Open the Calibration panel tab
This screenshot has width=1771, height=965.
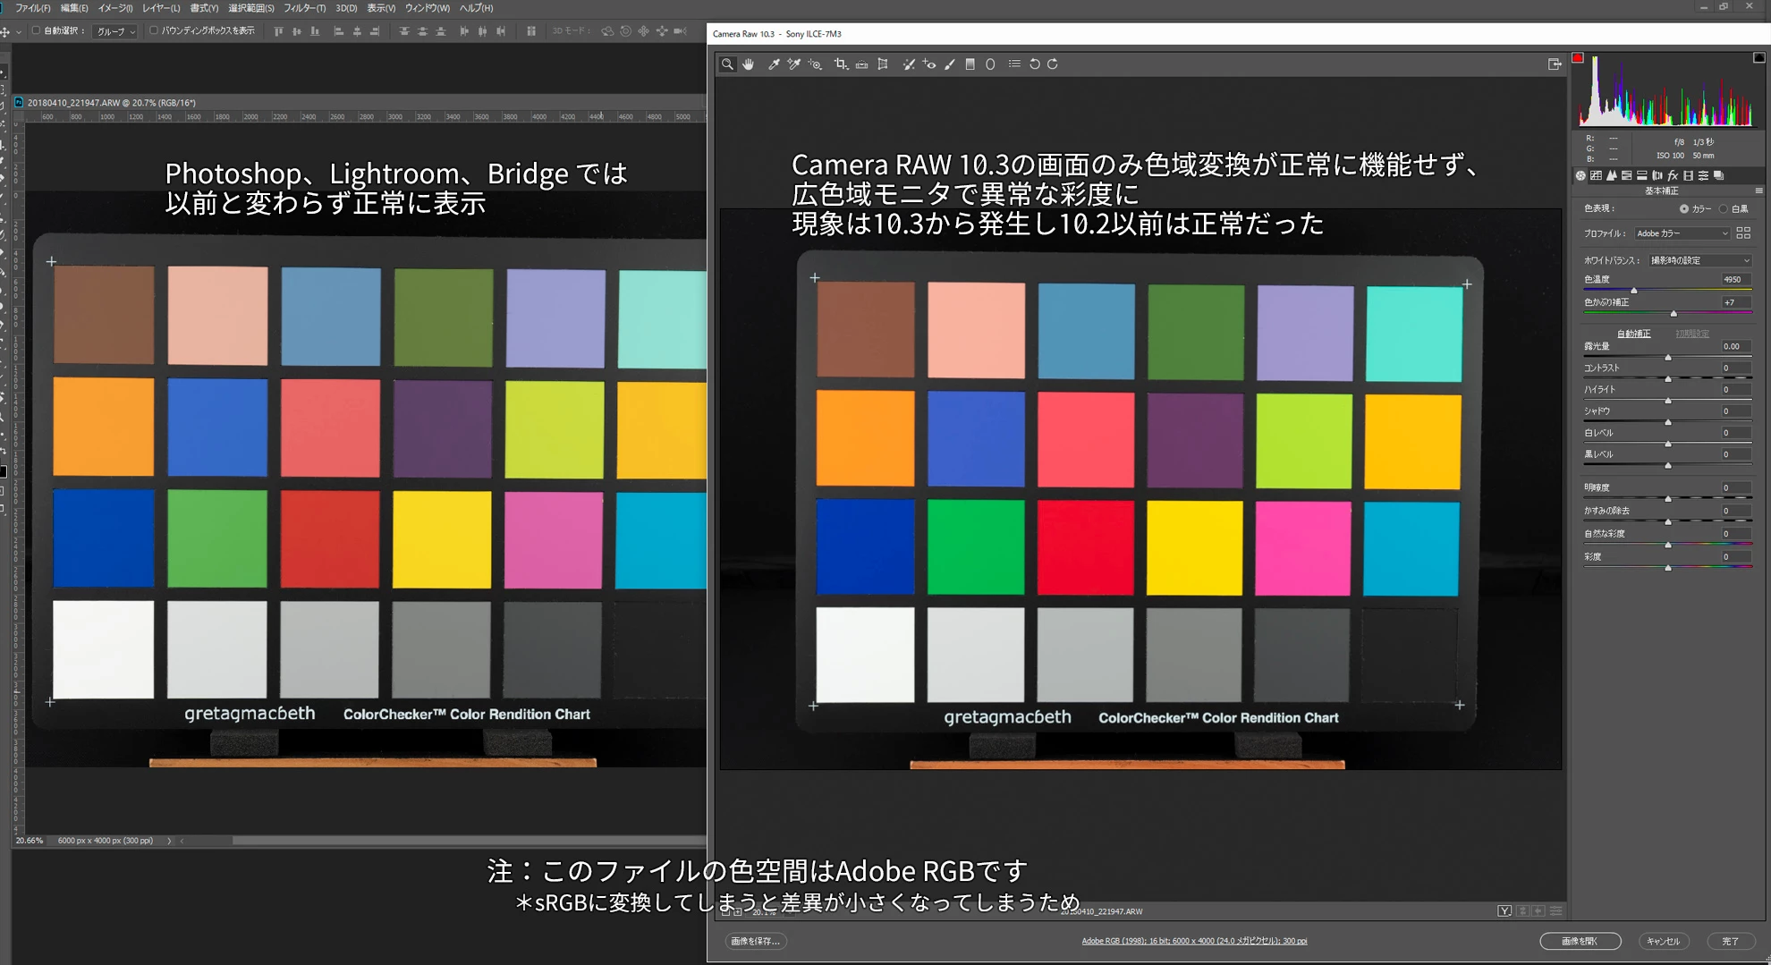(x=1688, y=176)
